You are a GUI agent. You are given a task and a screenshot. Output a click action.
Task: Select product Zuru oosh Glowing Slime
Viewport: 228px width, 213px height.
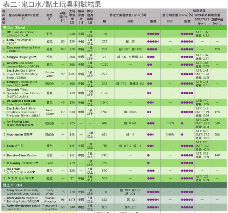[23, 49]
